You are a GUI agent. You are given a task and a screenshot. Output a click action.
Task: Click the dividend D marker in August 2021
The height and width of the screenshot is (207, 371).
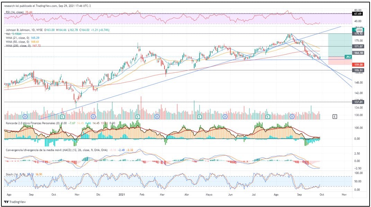(292, 117)
